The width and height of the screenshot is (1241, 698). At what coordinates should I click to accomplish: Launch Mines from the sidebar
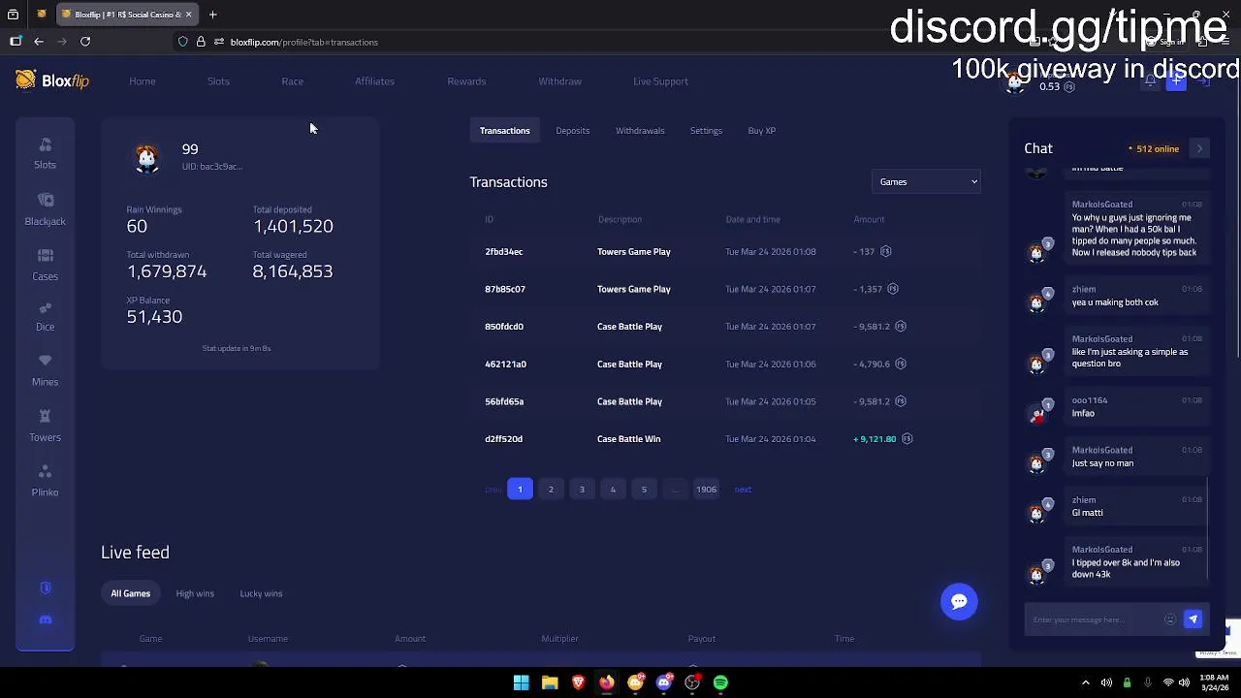coord(45,370)
